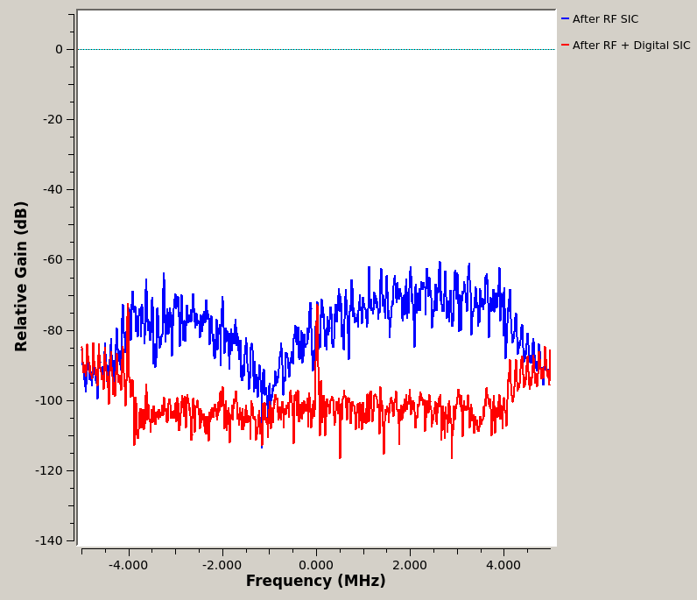697x600 pixels.
Task: Select the -140 tick label on the gain axis
Action: [50, 540]
